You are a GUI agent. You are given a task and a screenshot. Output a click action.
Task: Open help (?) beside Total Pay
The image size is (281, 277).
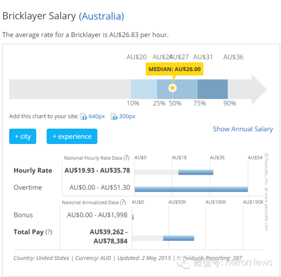coord(49,232)
